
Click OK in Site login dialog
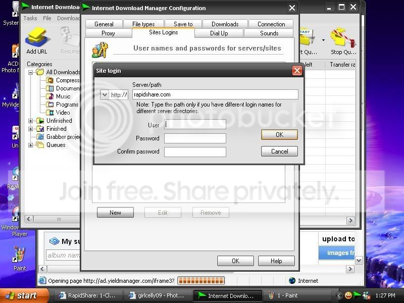279,134
